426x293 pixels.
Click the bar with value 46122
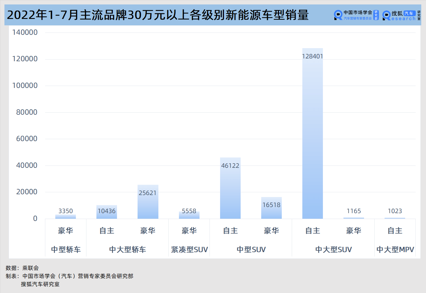pyautogui.click(x=230, y=189)
